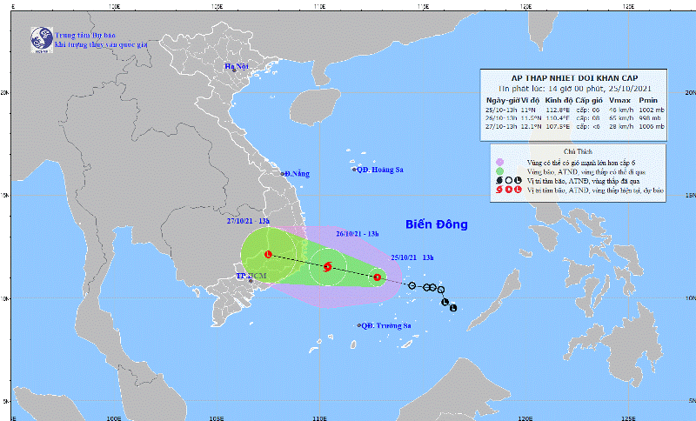Click the red L marker for 27/10 position
Viewport: 696px width, 421px height.
click(x=268, y=255)
